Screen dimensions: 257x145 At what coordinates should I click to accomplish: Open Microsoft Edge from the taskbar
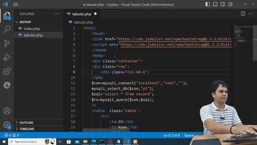94,141
